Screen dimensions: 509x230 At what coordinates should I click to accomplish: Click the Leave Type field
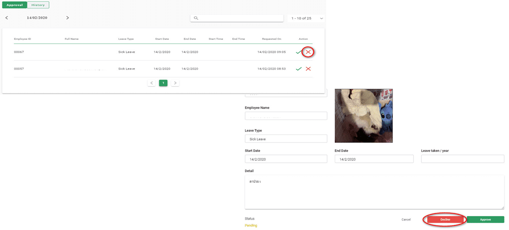[286, 139]
